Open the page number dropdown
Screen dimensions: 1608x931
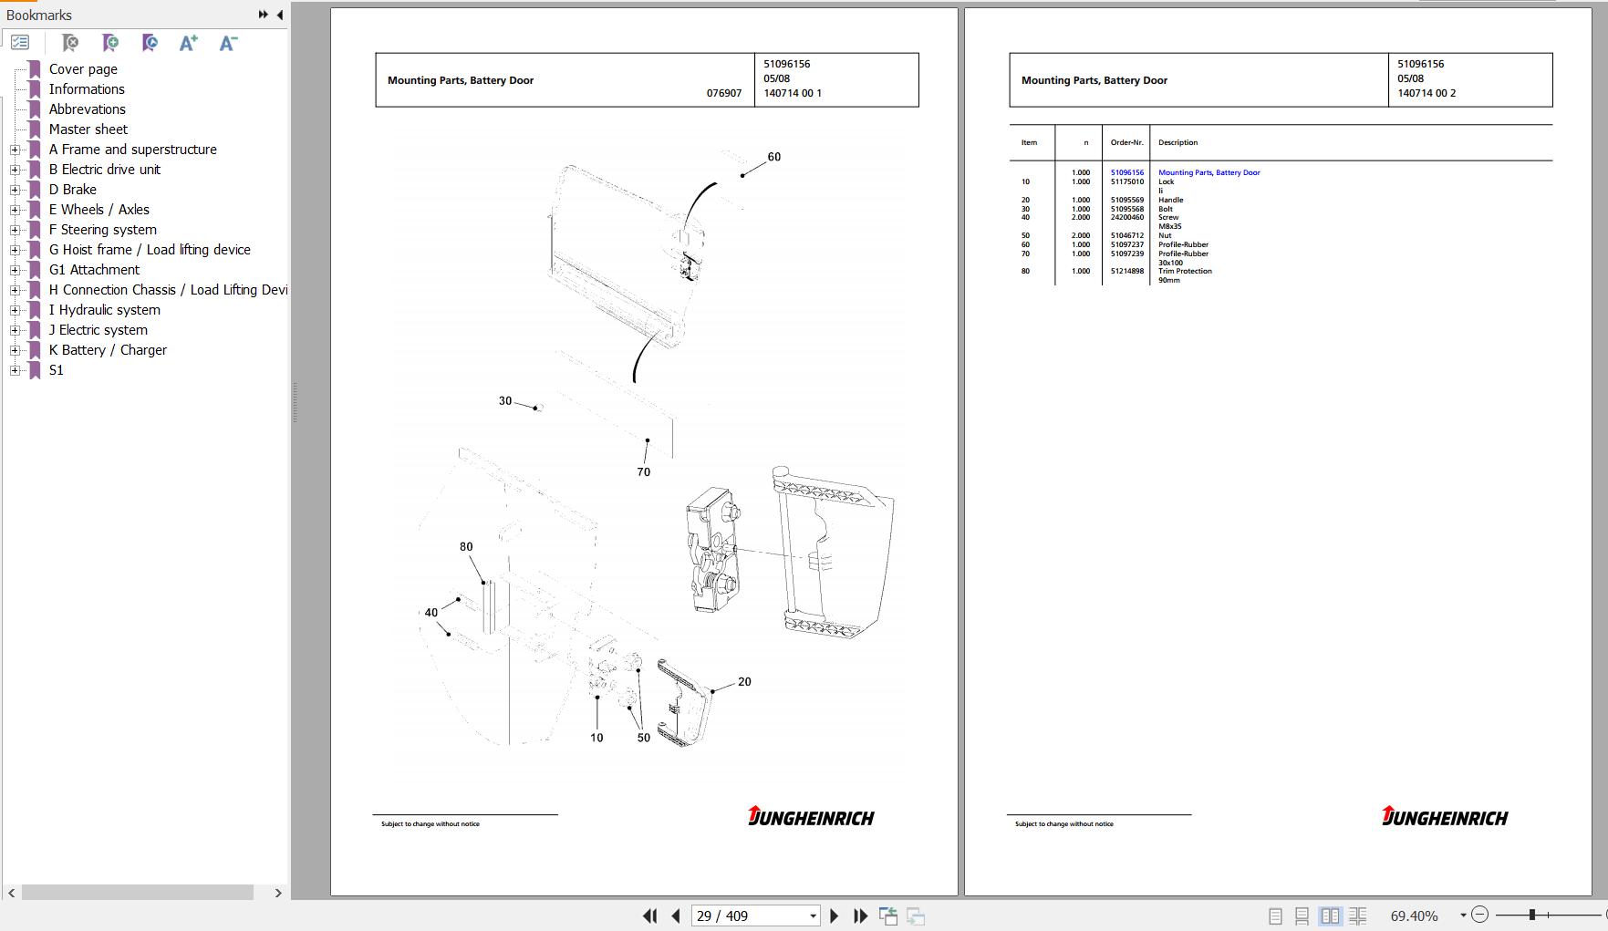point(813,916)
